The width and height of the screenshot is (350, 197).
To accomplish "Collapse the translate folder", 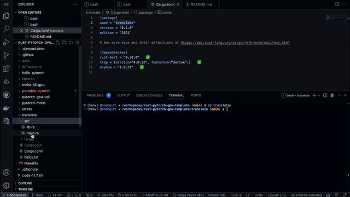I will (29, 115).
